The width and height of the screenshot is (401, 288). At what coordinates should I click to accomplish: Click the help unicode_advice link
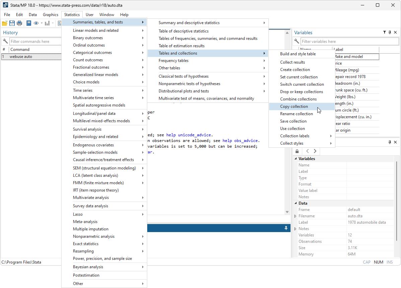(x=188, y=135)
